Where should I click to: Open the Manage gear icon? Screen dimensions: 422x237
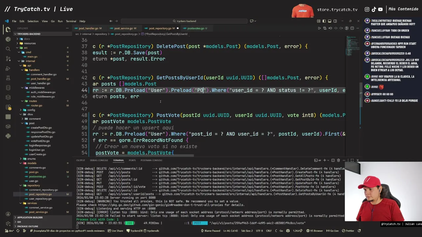tap(8, 224)
